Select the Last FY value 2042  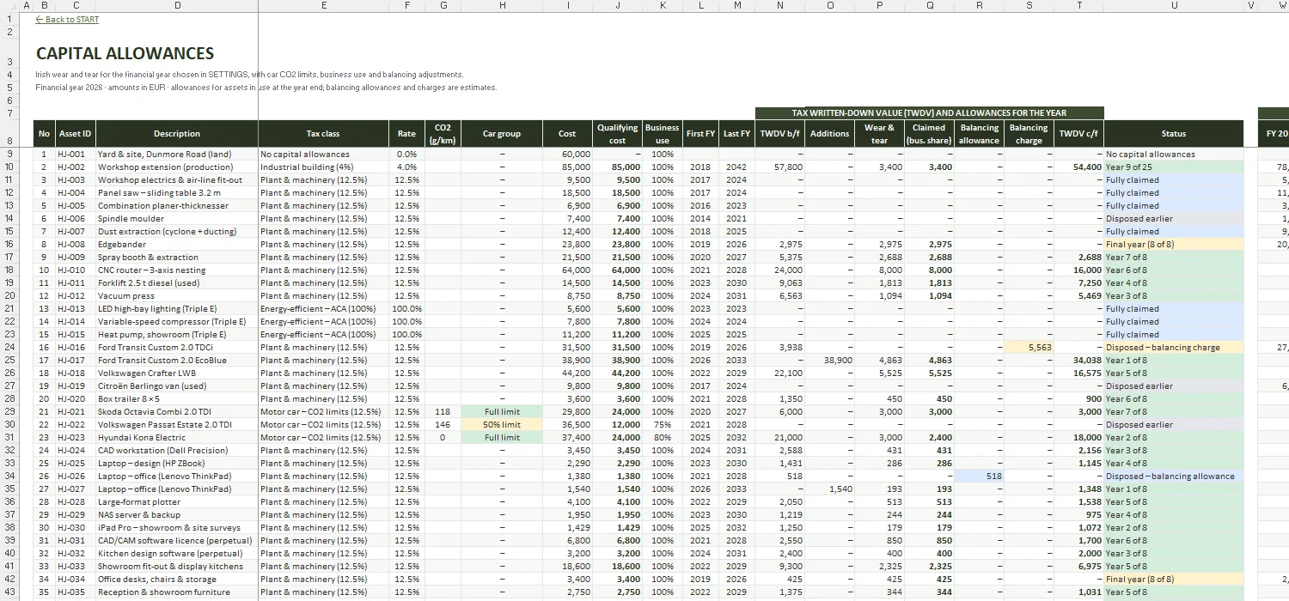point(737,167)
